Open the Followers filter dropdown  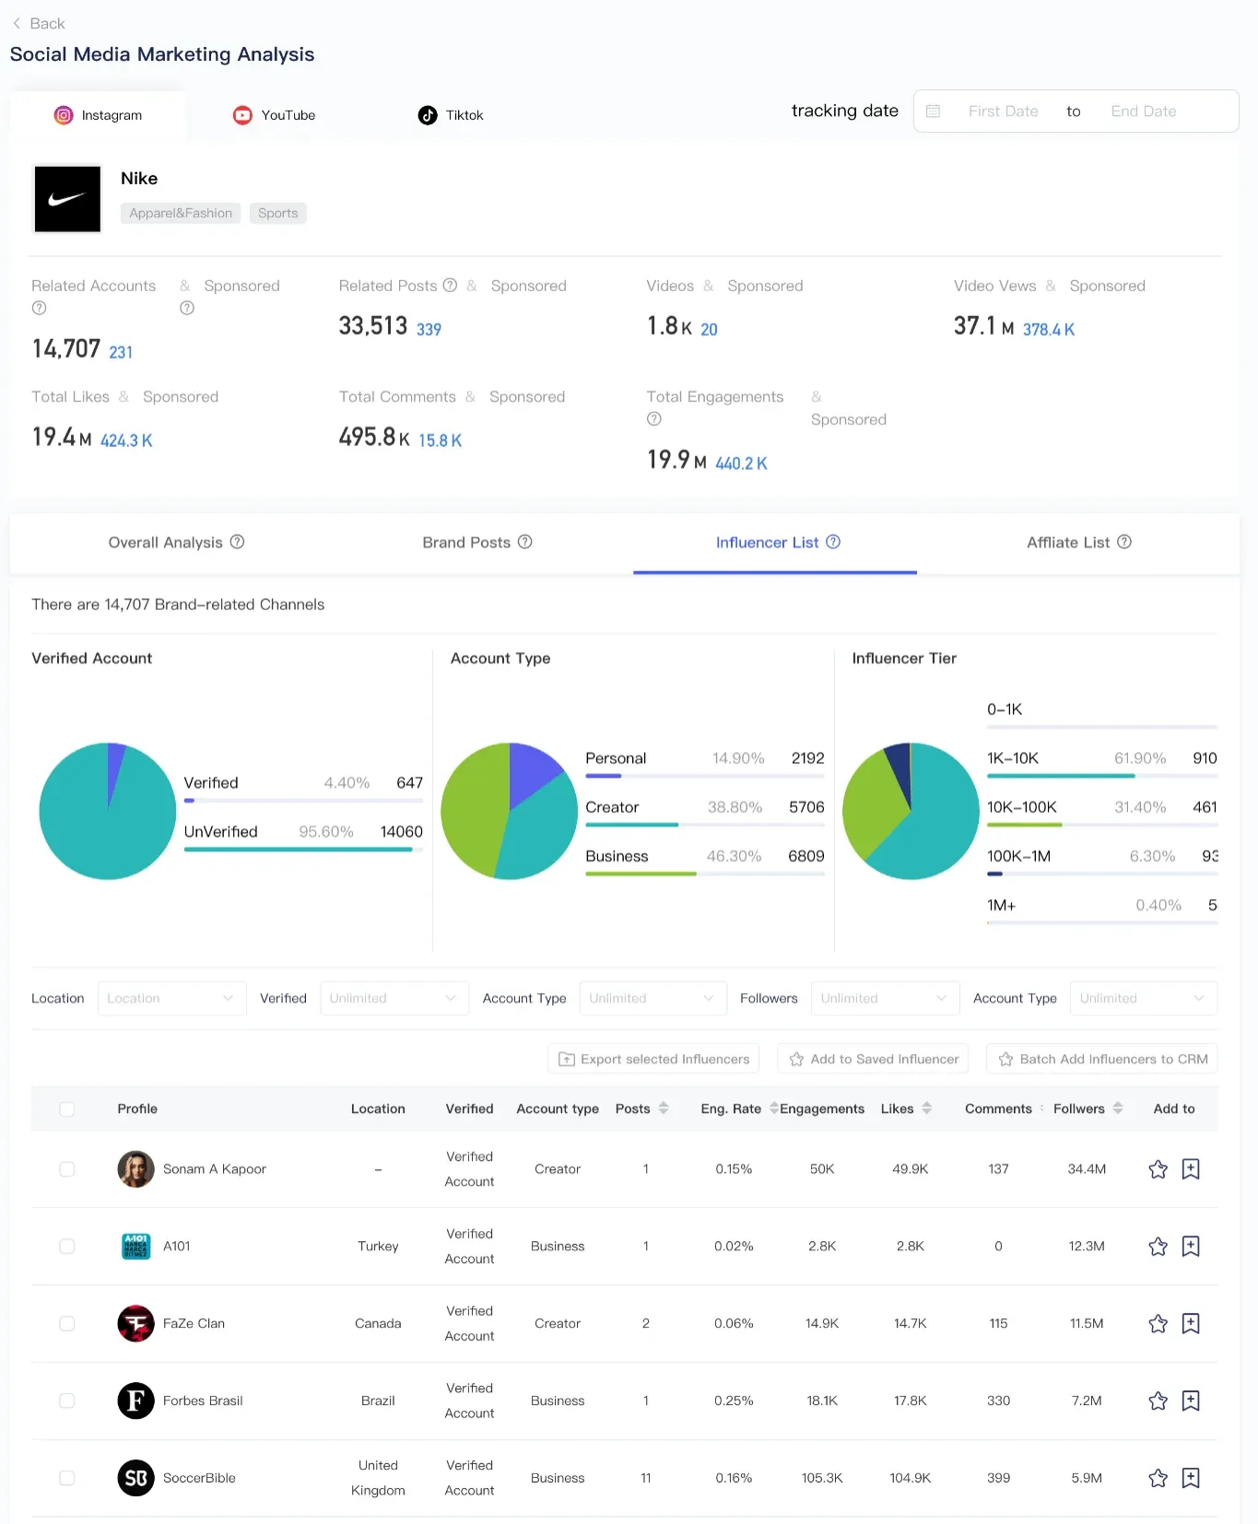pos(886,999)
